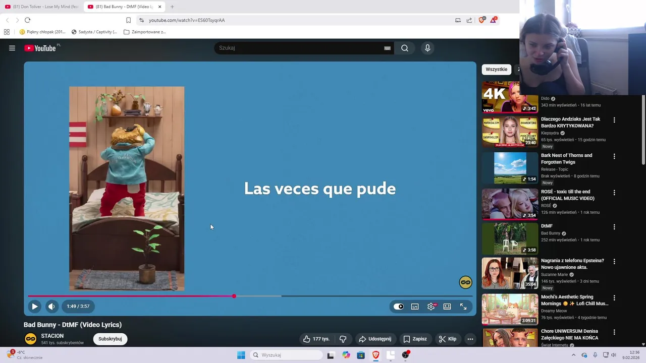Open the STACION channel avatar
This screenshot has height=363, width=646.
[31, 339]
